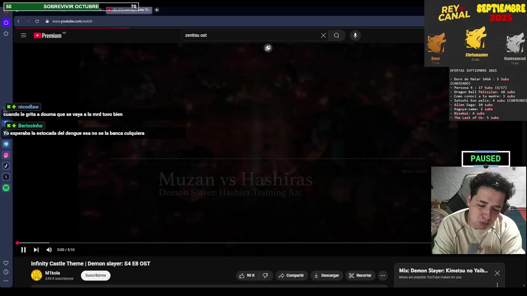Open Spotify in the Opera sidebar
Screen dimensions: 527x296
[x=6, y=188]
